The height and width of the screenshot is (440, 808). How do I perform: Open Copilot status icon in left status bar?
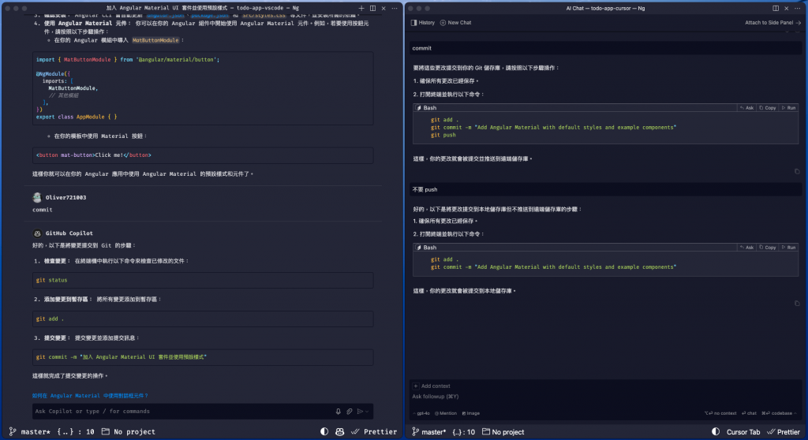[x=339, y=432]
